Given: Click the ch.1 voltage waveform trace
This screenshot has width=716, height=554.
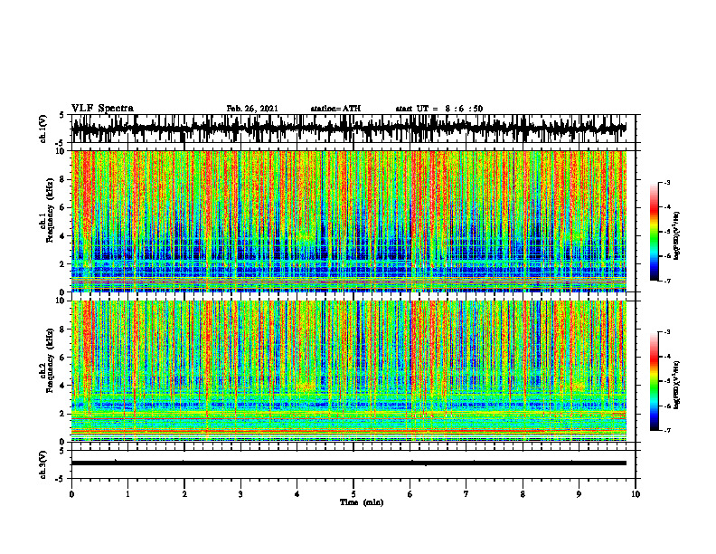Looking at the screenshot, I should pyautogui.click(x=349, y=129).
